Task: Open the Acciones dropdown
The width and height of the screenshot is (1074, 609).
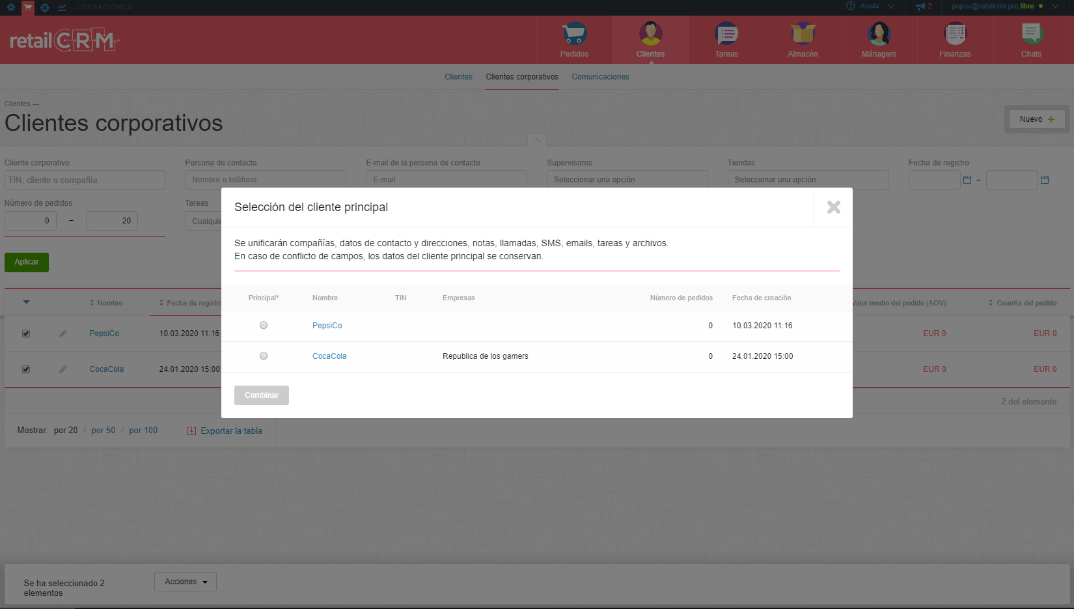Action: point(186,582)
